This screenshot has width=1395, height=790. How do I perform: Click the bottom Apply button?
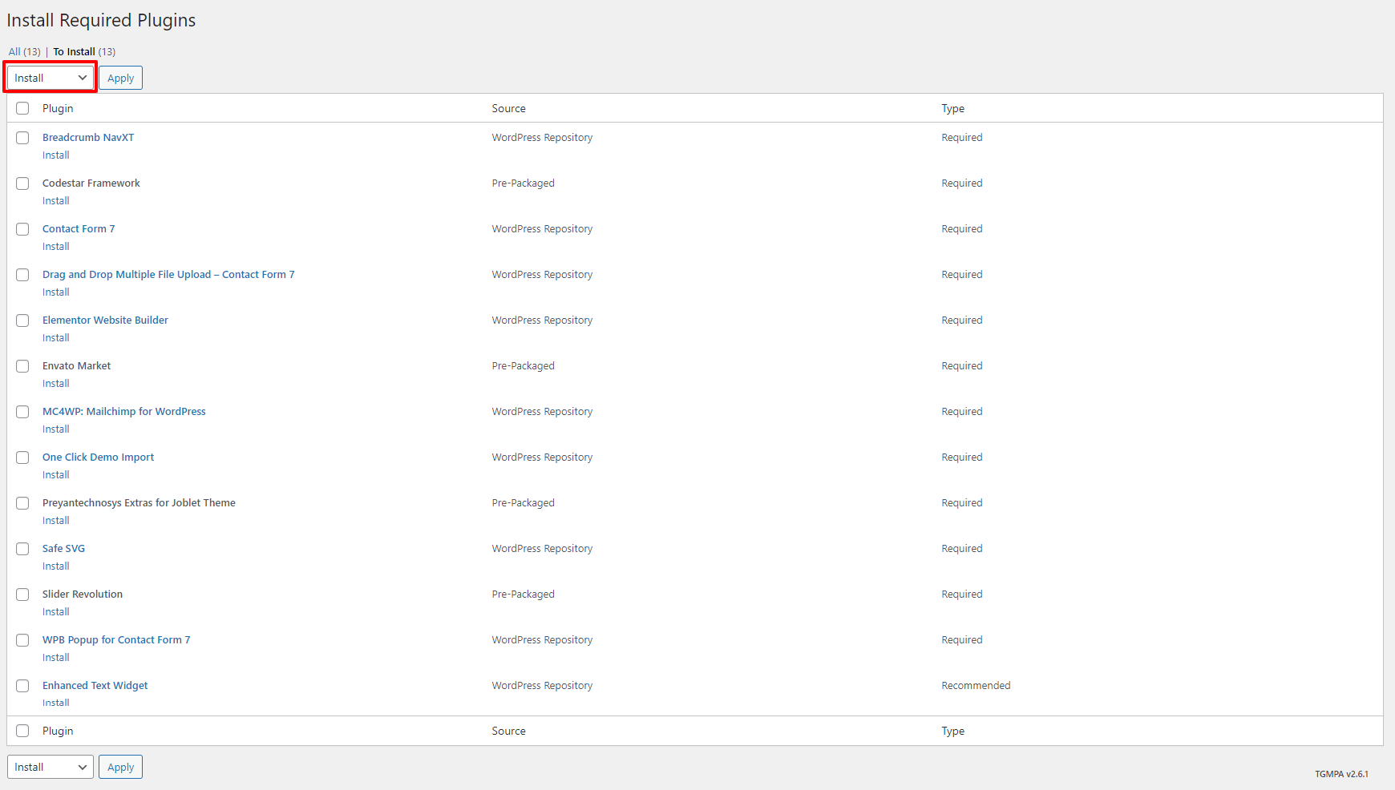(120, 767)
